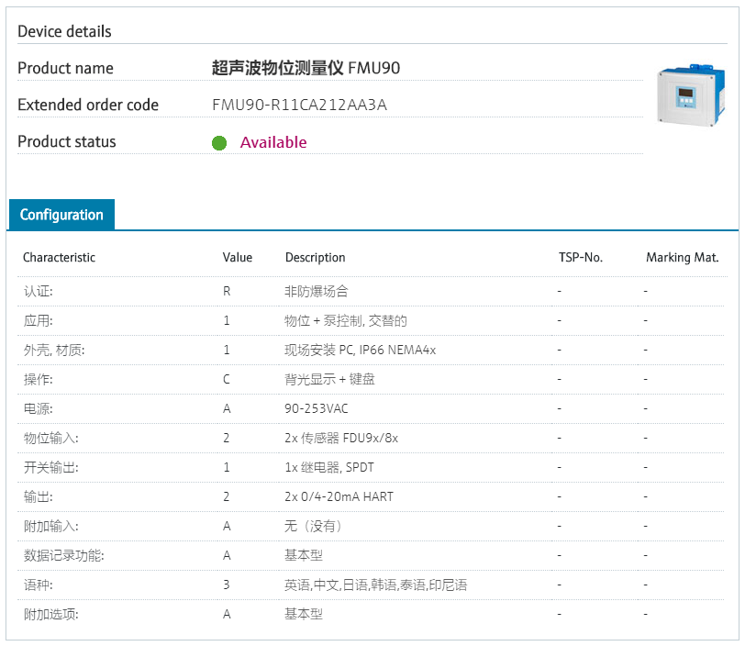The width and height of the screenshot is (745, 646).
Task: Click the description 物位 + 泵控制, 交替的
Action: pos(346,321)
